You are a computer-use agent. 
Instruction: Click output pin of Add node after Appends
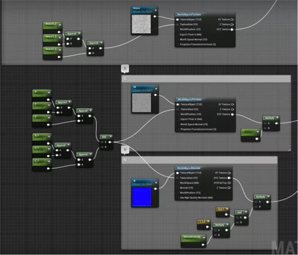[x=110, y=142]
